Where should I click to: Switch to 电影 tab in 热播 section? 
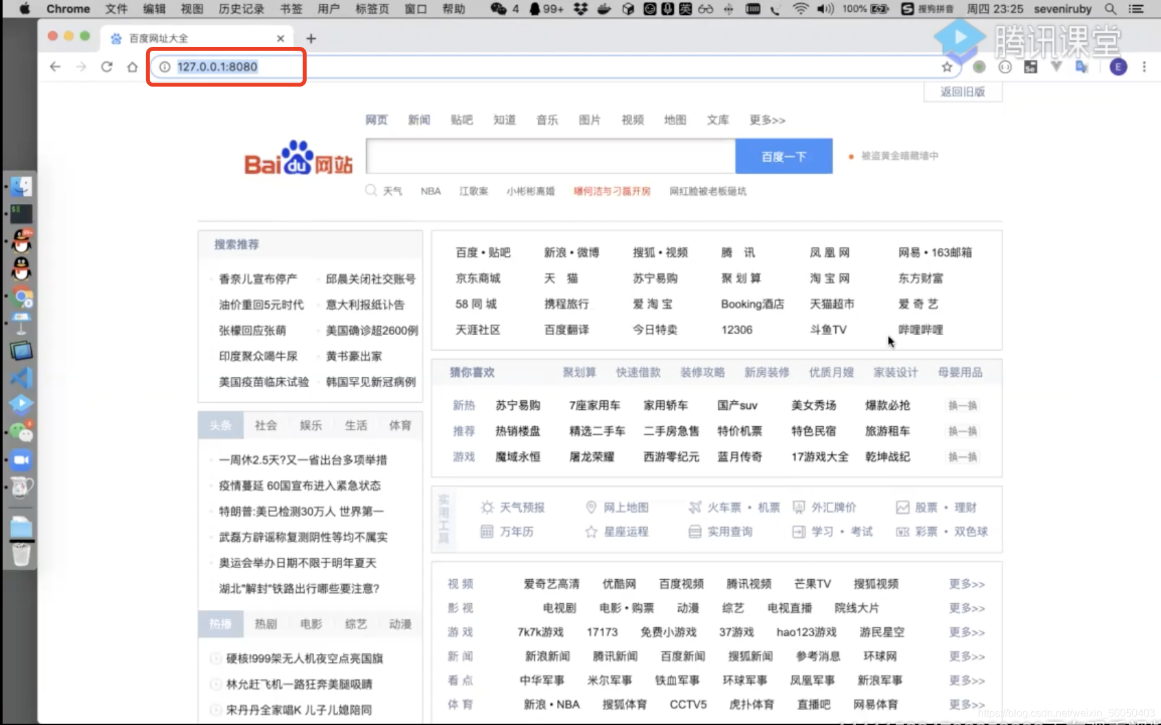click(x=311, y=624)
